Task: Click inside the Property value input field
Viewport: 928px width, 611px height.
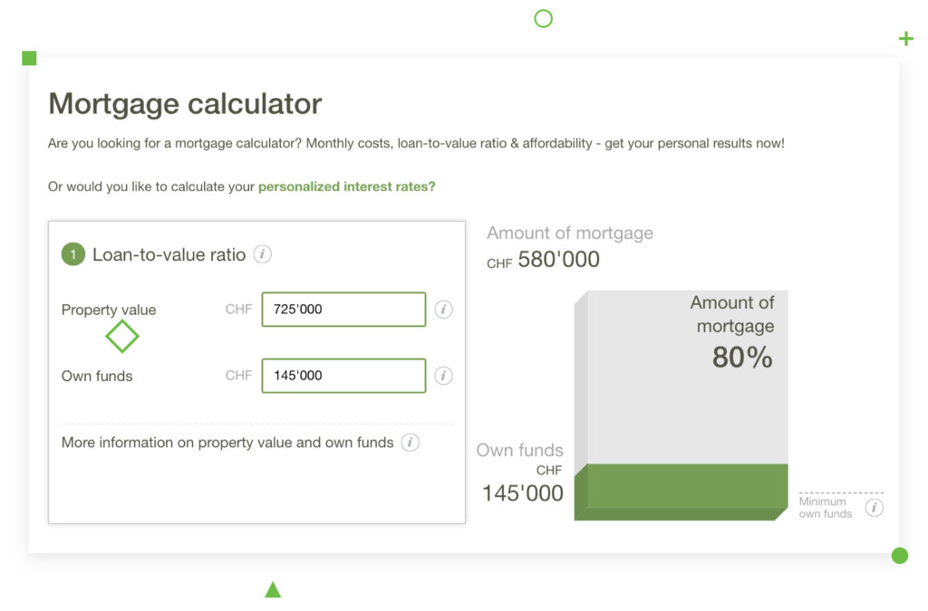Action: coord(343,309)
